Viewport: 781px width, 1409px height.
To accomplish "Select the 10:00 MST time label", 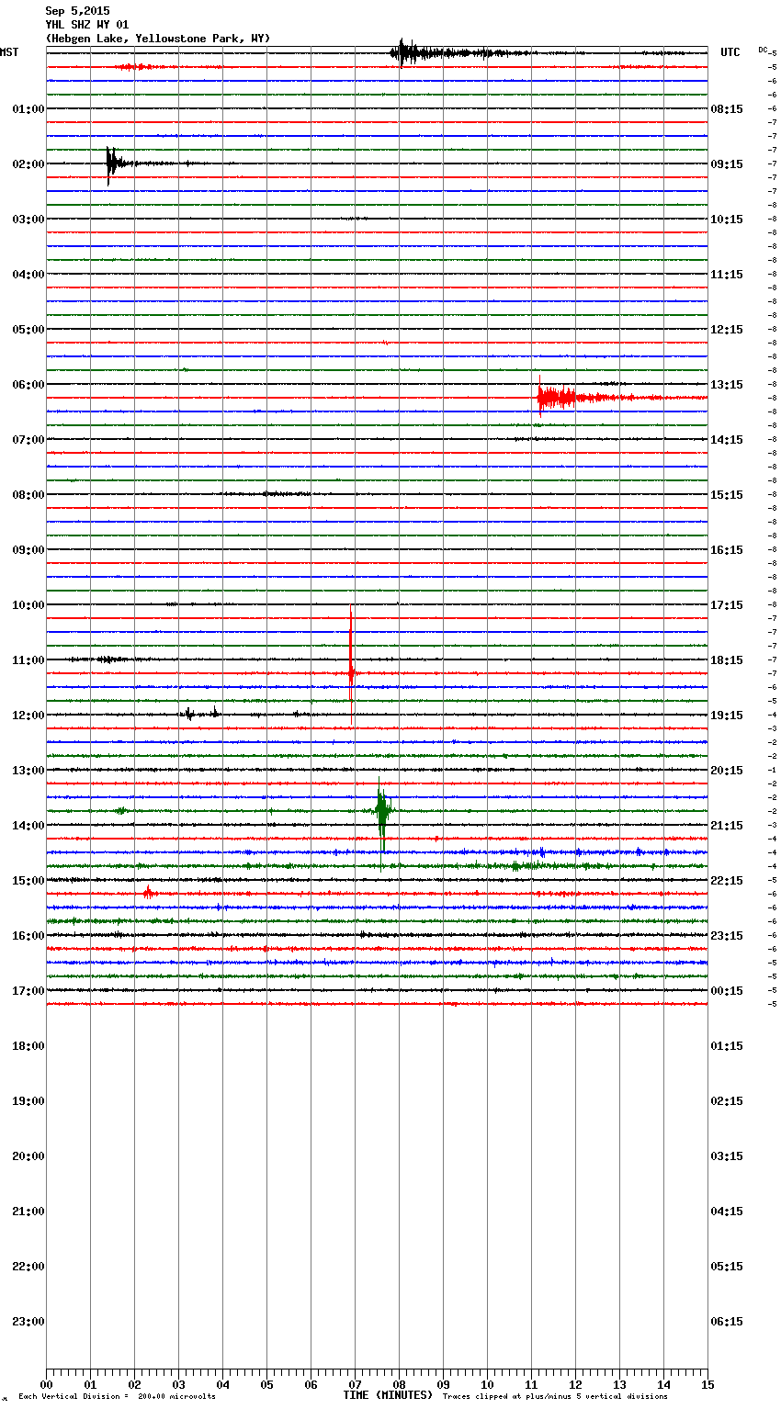I will (28, 605).
